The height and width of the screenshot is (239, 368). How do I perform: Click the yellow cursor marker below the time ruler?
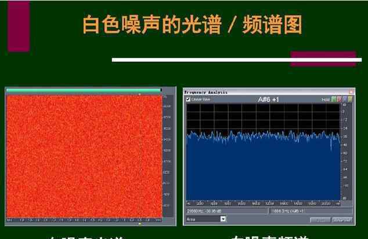140,224
